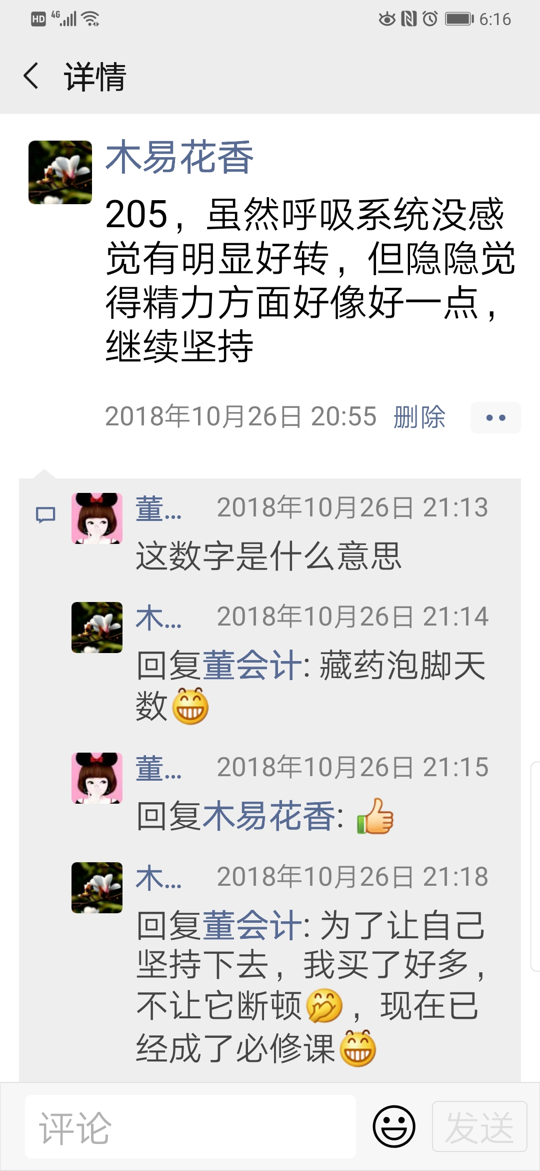
Task: Tap the main post text starting 205
Action: click(310, 280)
